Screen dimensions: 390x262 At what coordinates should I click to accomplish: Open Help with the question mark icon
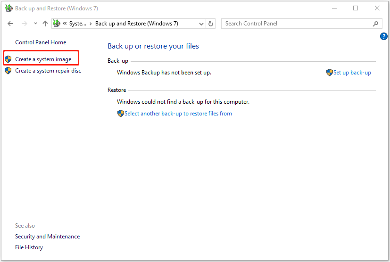point(383,36)
